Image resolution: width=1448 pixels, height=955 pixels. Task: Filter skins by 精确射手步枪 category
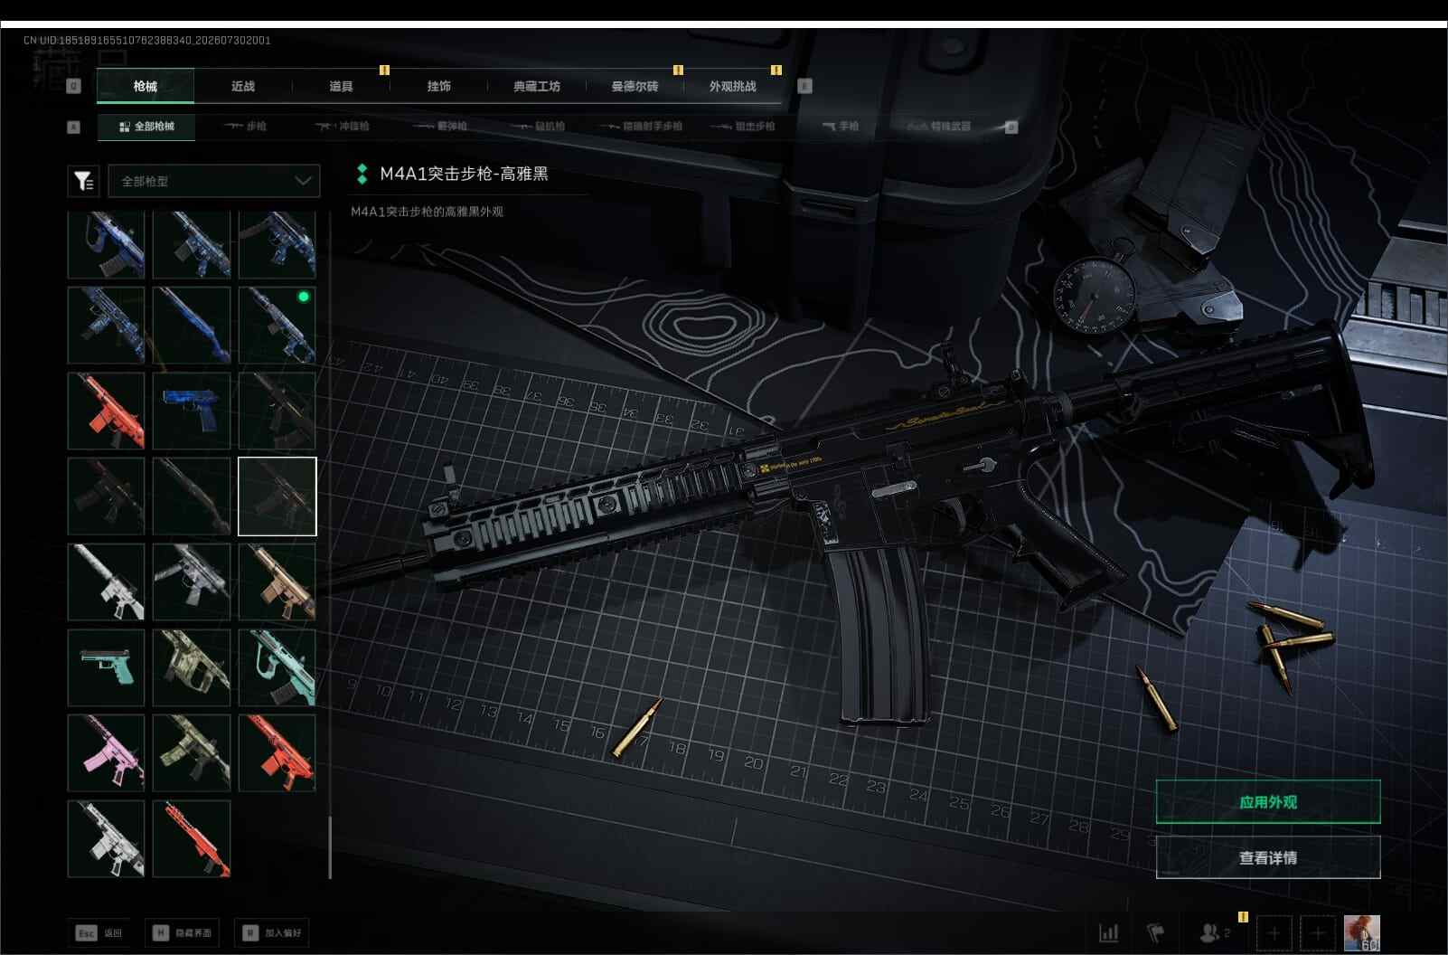click(x=641, y=127)
